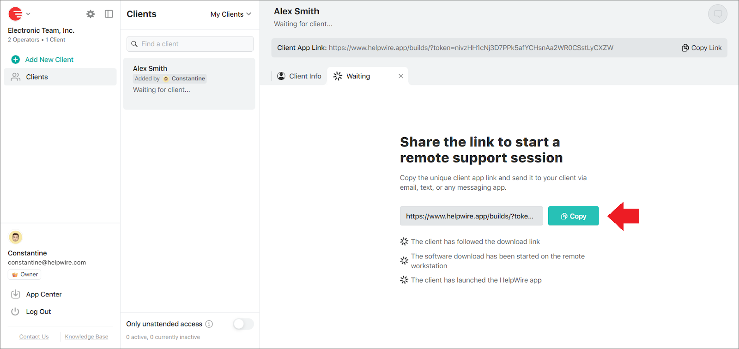Viewport: 739px width, 349px height.
Task: Open settings gear icon
Action: pos(91,14)
